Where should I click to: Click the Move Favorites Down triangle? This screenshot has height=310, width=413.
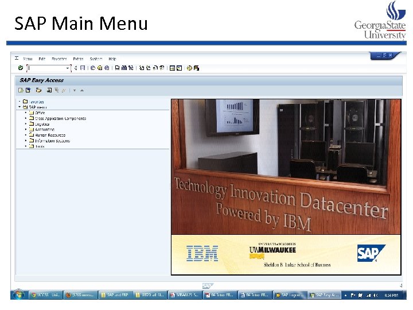click(75, 91)
